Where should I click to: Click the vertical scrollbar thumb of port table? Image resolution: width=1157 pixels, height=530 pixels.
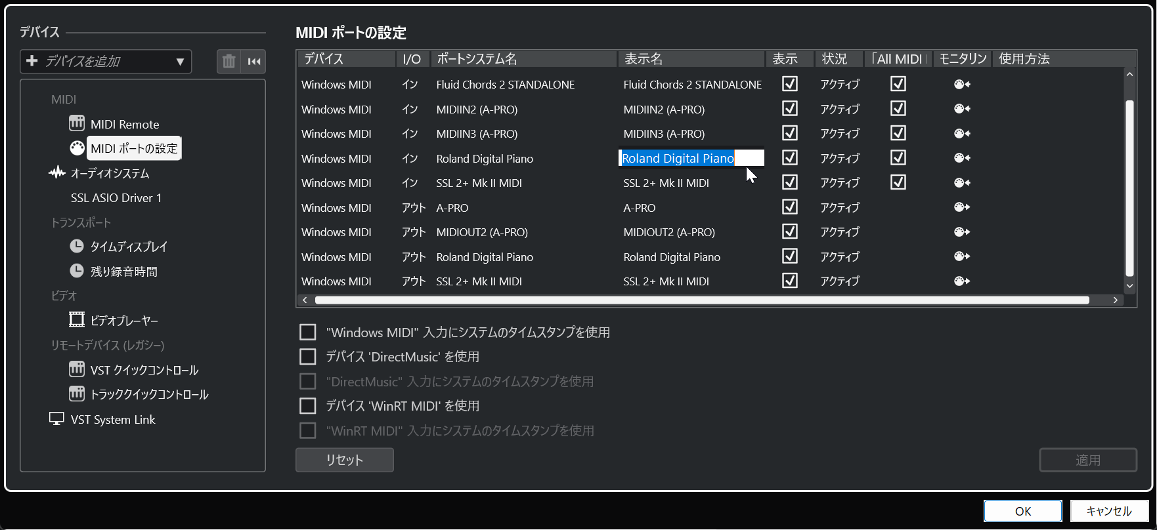(1129, 188)
